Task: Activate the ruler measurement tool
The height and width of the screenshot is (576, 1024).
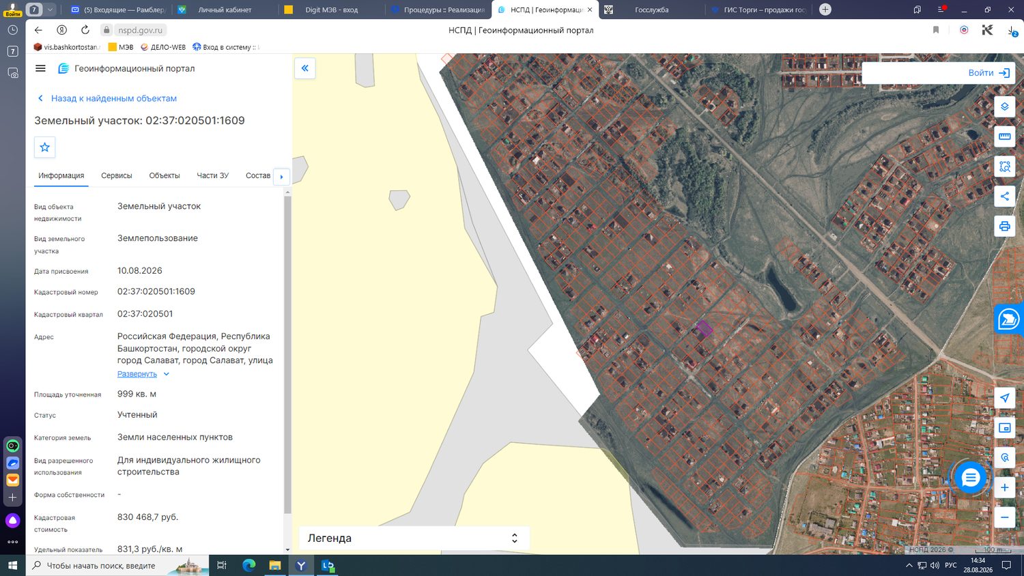Action: tap(1004, 136)
